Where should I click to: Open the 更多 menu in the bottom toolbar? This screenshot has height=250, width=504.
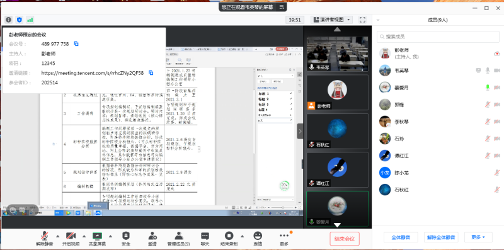pyautogui.click(x=284, y=239)
